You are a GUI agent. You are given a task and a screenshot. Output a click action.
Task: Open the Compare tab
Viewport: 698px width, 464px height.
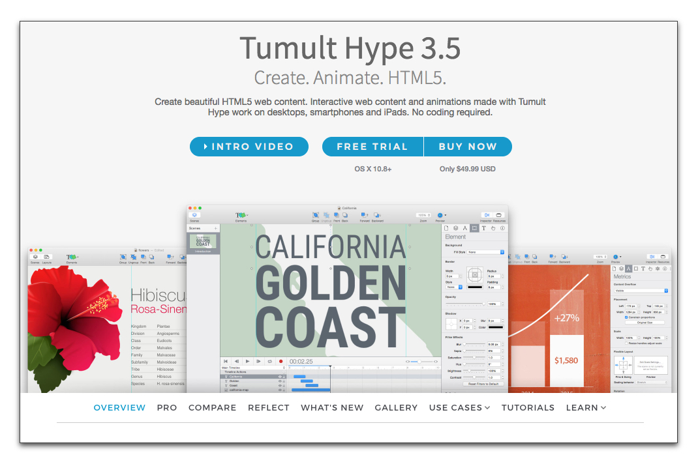pyautogui.click(x=213, y=407)
